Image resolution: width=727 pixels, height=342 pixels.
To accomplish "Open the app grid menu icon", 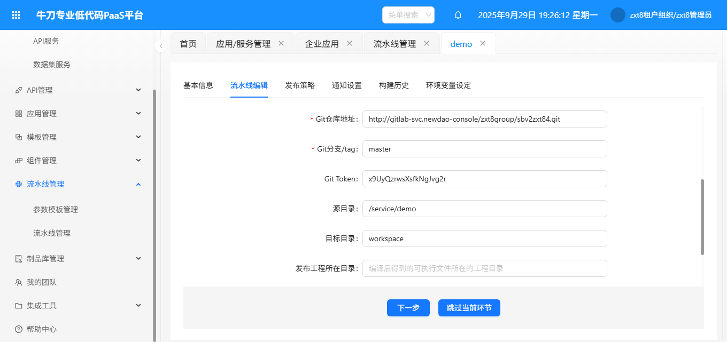I will coord(16,15).
